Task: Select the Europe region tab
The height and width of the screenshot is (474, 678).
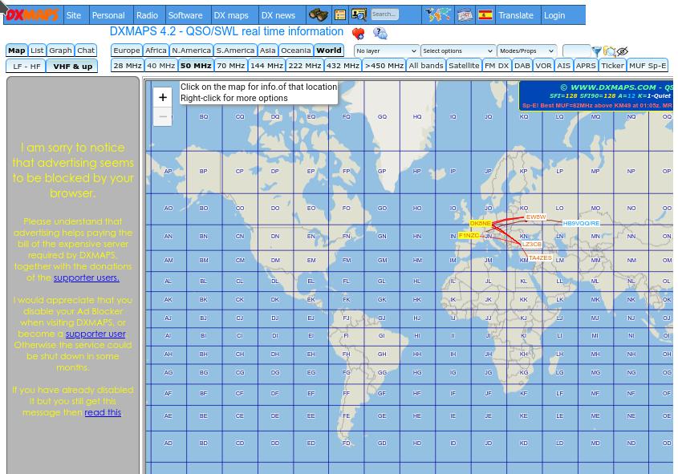Action: (126, 51)
